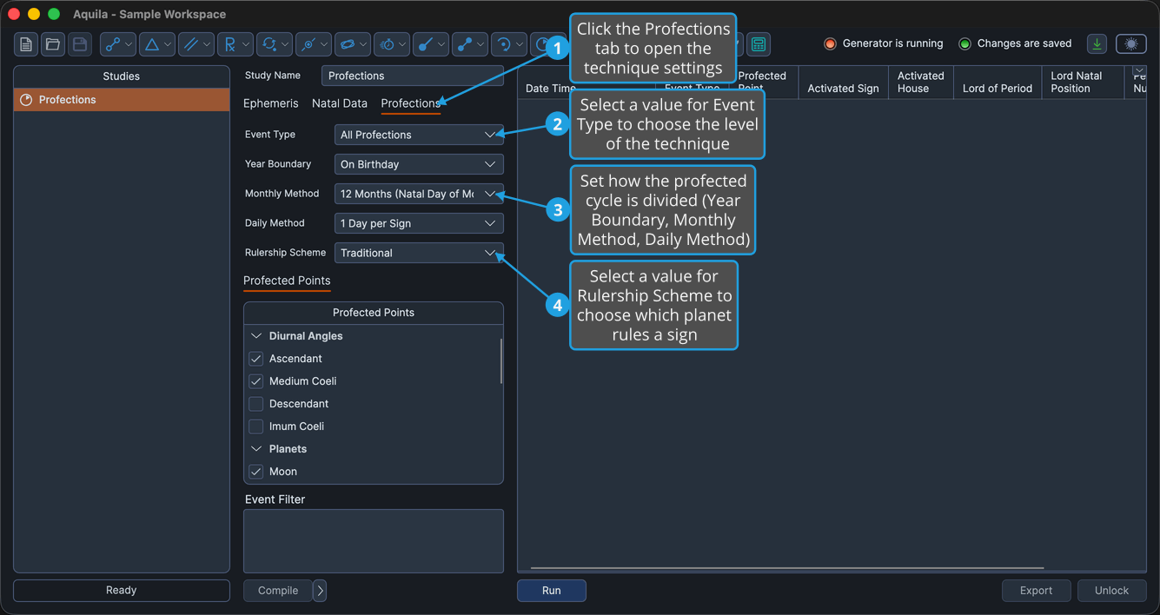
Task: Click the Profected Points list header
Action: (x=374, y=313)
